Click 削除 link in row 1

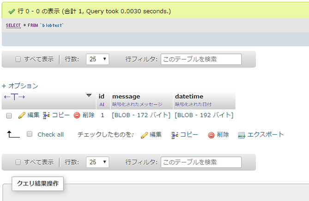pyautogui.click(x=89, y=115)
